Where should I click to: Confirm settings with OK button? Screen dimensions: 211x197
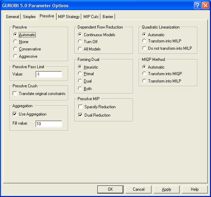[110, 189]
